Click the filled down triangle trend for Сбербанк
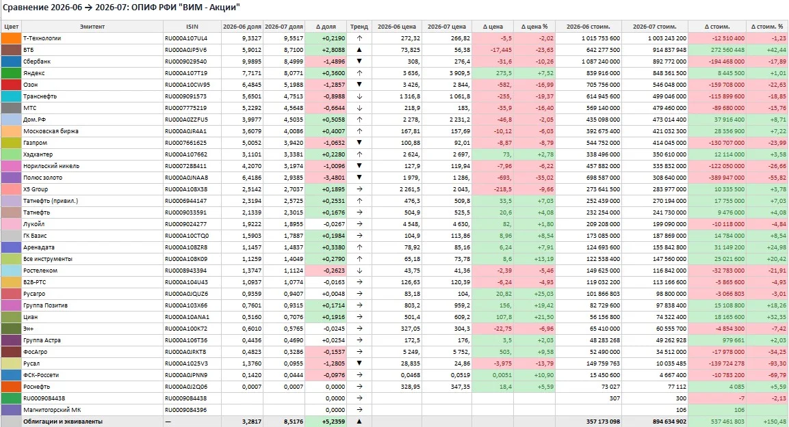789x427 pixels. pyautogui.click(x=359, y=61)
